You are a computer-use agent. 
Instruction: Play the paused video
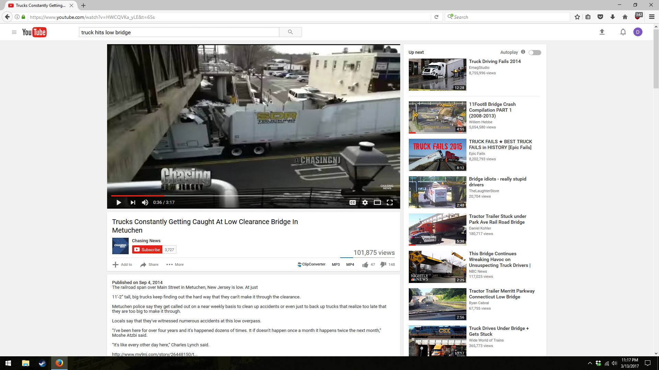click(119, 202)
